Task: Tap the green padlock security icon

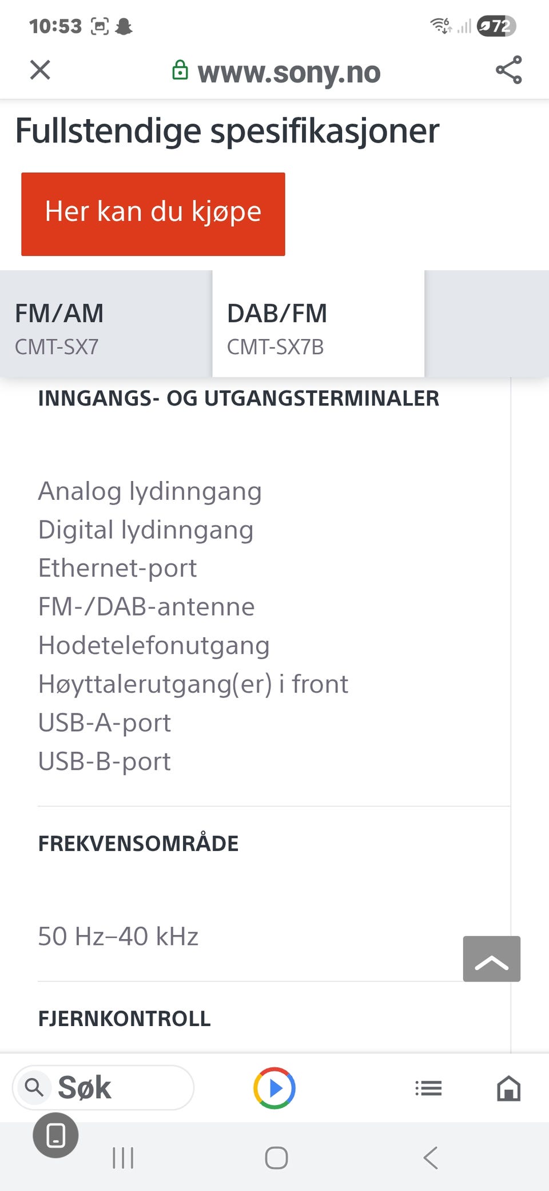Action: point(180,70)
